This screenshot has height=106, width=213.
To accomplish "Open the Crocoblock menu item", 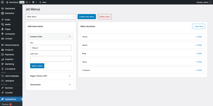I will [x=11, y=69].
